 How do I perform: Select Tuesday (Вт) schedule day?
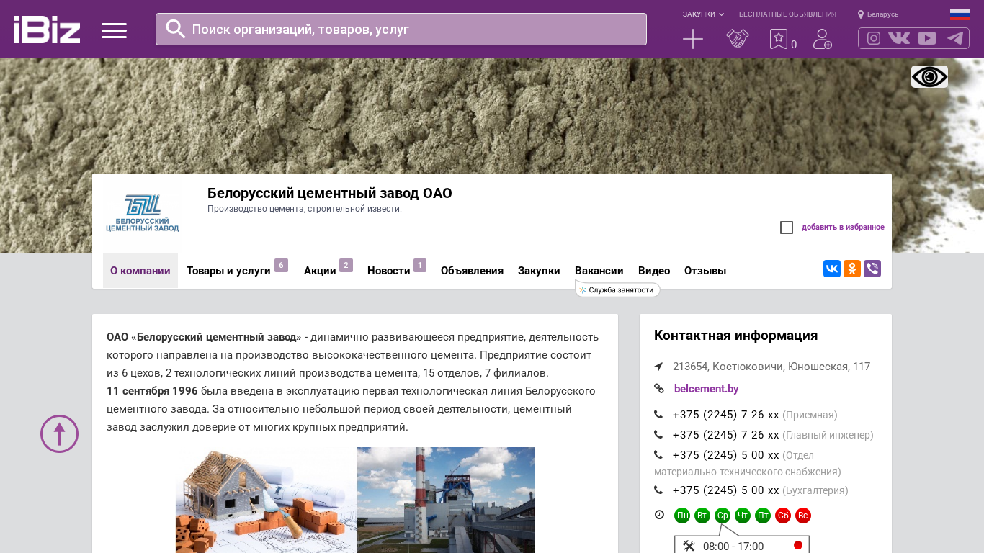click(x=702, y=516)
